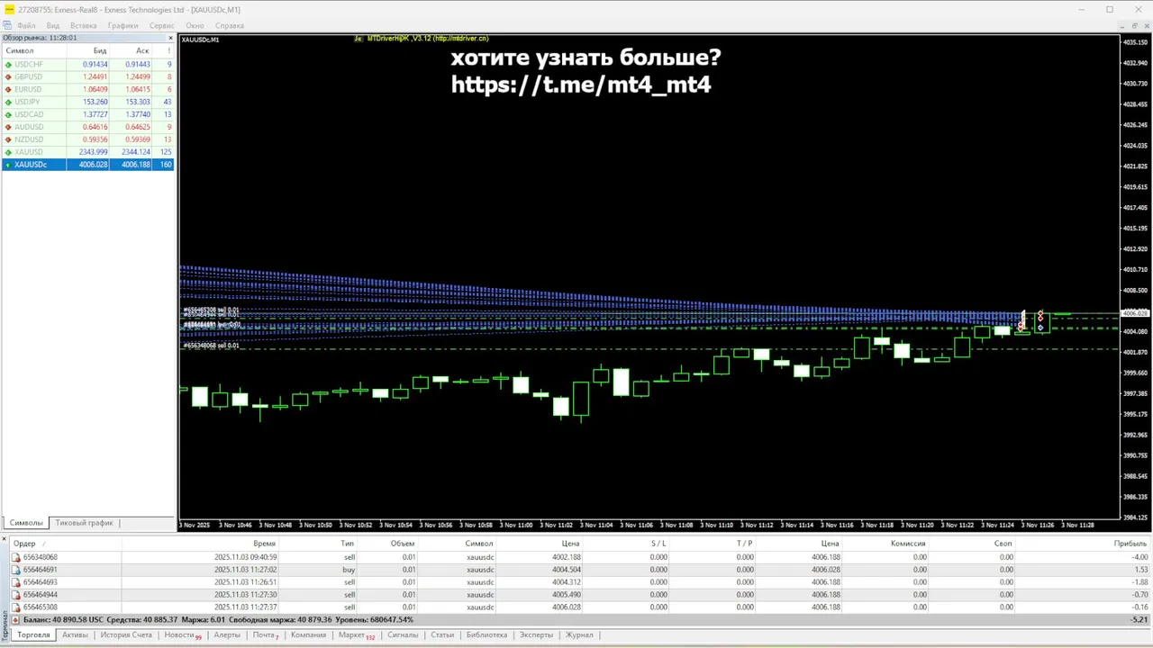Click the USDCHF up-arrow icon in Market Watch
Screen dimensions: 1153x648
point(9,65)
